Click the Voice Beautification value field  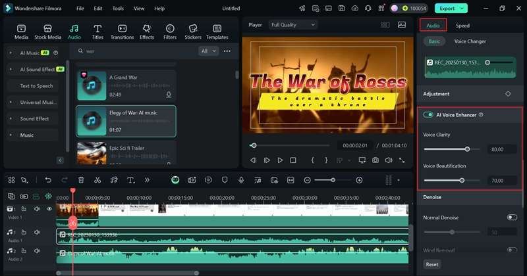coord(501,181)
